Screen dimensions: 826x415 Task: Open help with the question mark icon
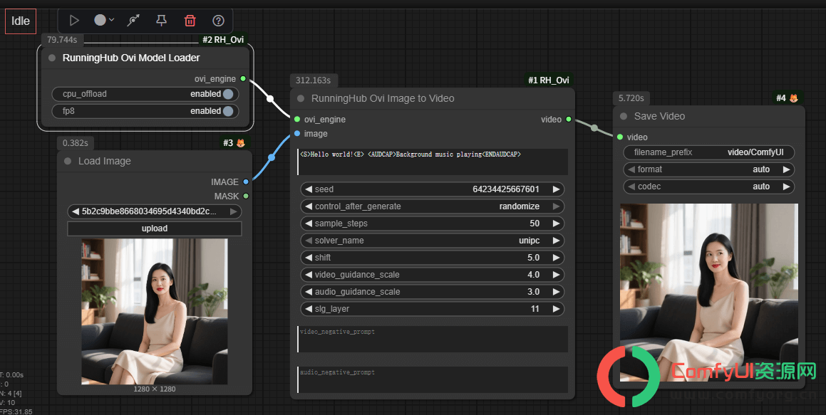pyautogui.click(x=218, y=21)
